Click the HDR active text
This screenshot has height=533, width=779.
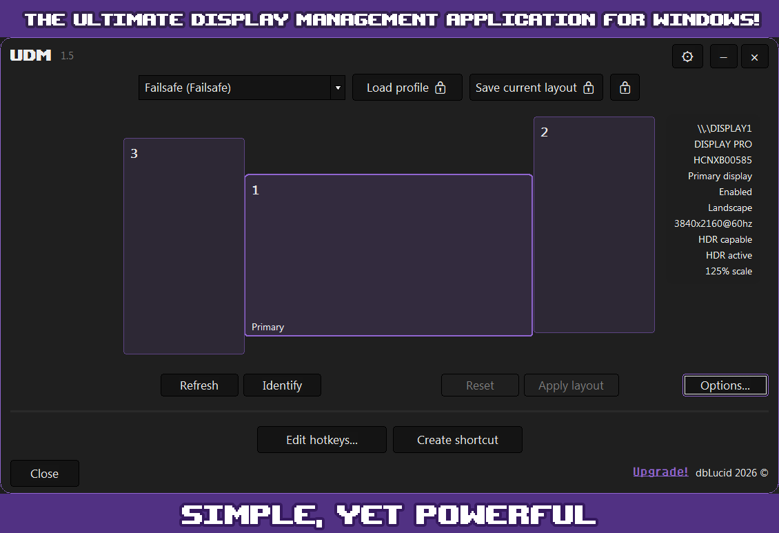(x=729, y=255)
